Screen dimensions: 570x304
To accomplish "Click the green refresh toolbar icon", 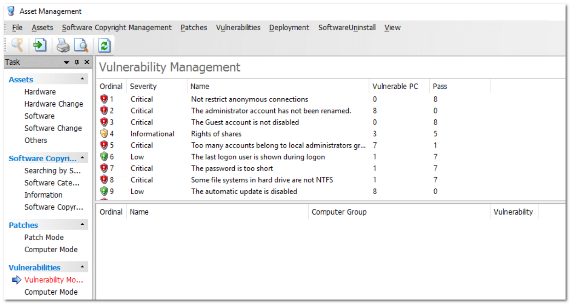I will click(x=104, y=46).
